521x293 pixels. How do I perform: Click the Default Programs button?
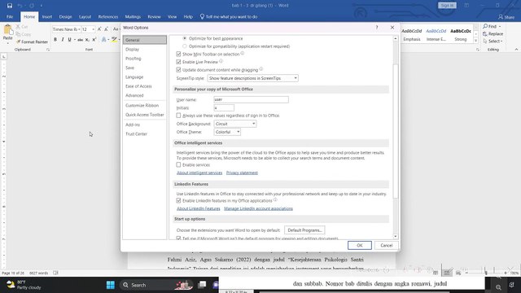tap(304, 230)
